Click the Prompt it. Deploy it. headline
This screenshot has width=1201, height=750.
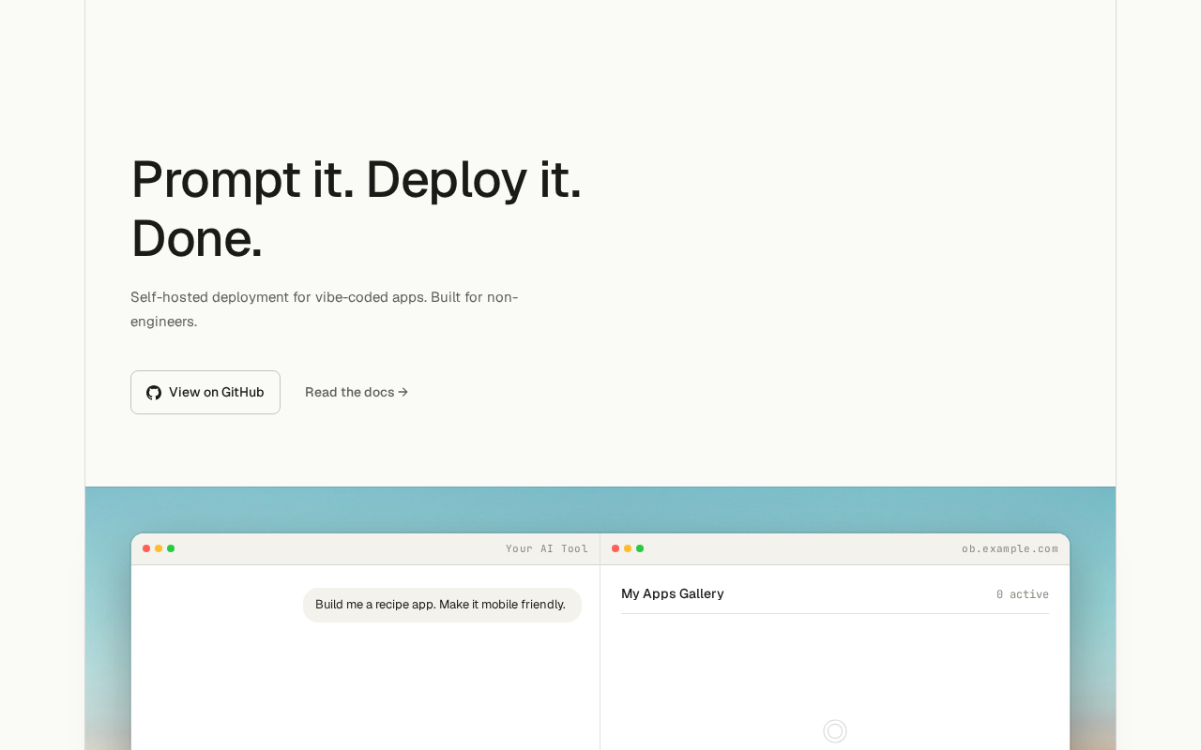pos(356,179)
